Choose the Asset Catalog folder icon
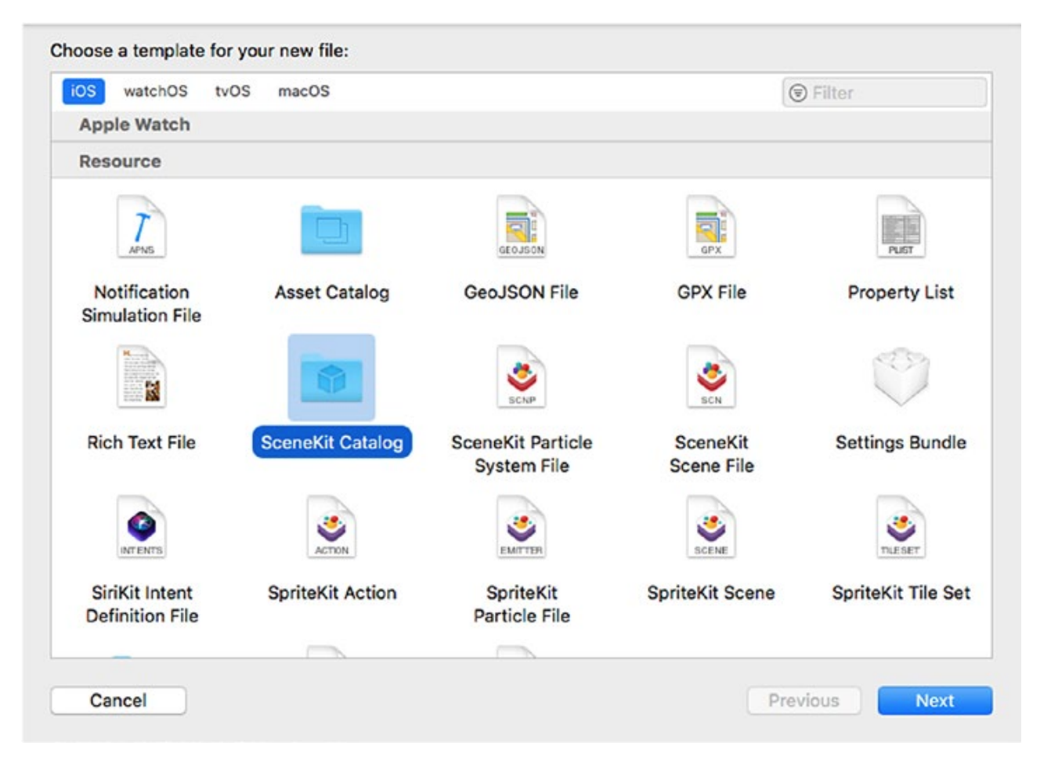Image resolution: width=1040 pixels, height=761 pixels. coord(331,229)
